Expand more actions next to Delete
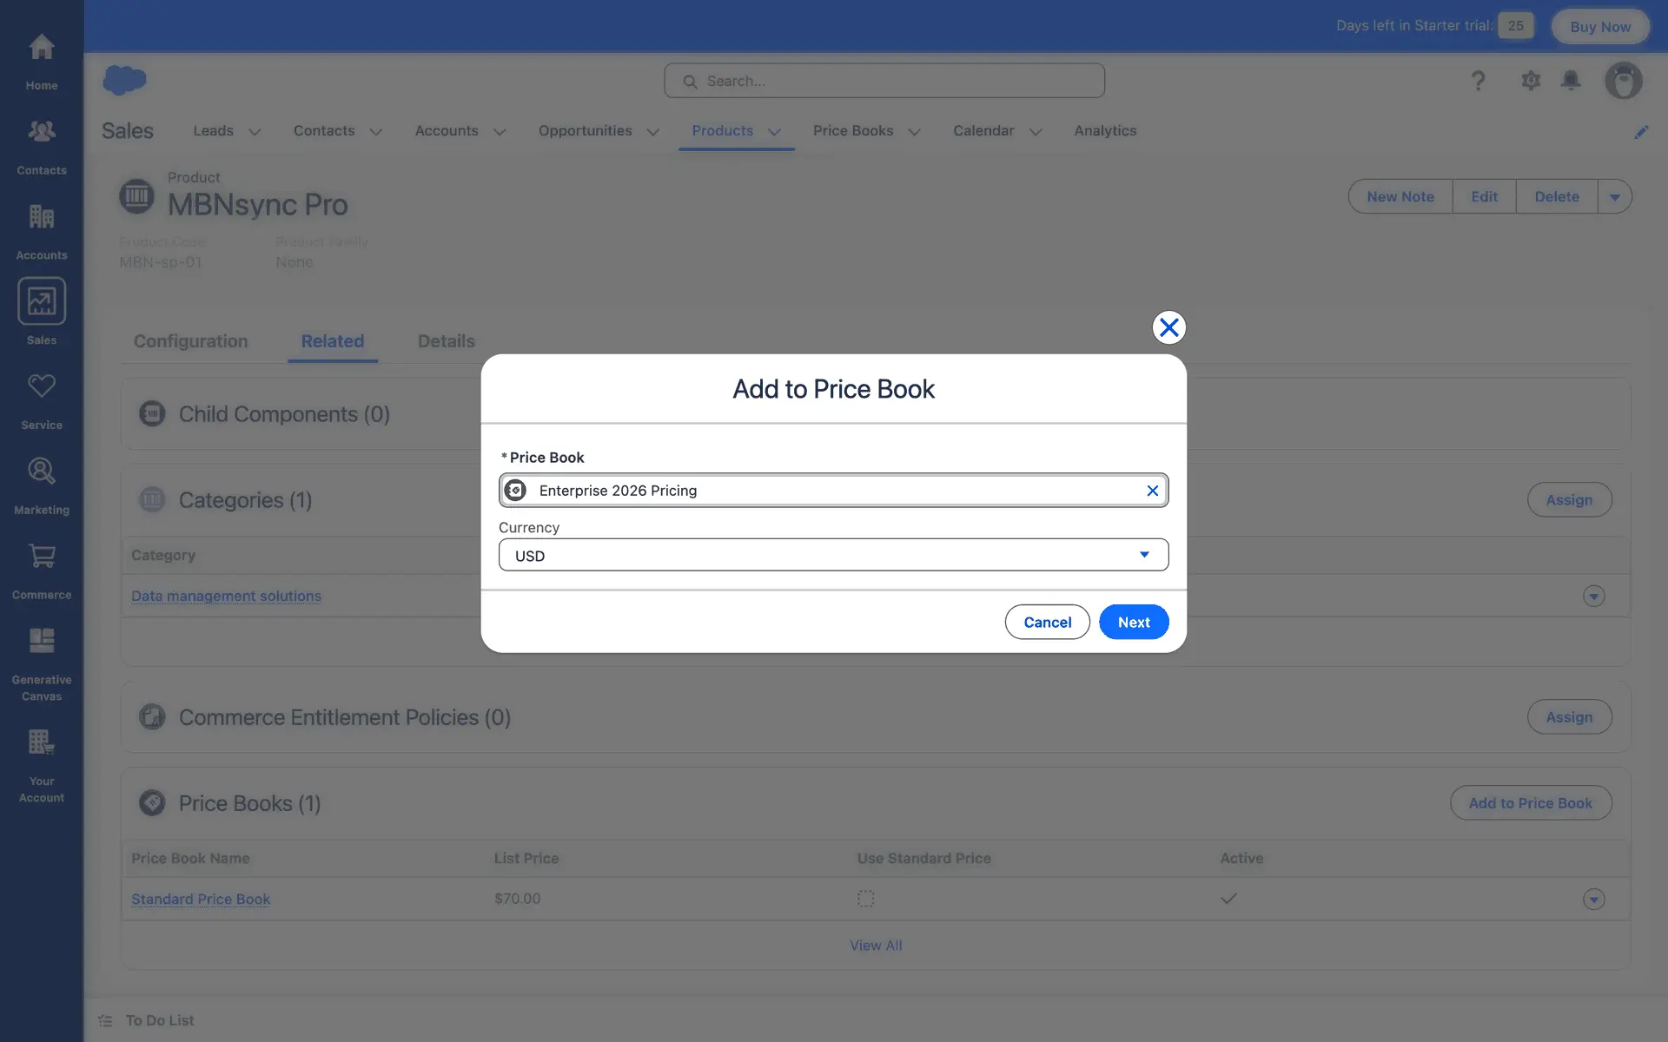Viewport: 1668px width, 1042px height. [x=1614, y=196]
